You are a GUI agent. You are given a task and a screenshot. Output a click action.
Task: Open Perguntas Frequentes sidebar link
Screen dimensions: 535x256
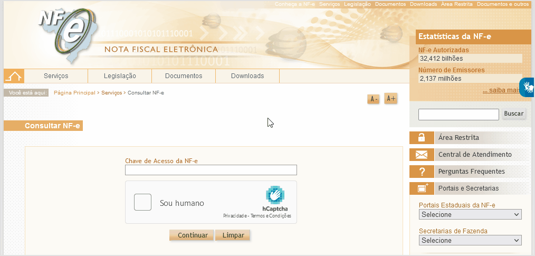click(x=472, y=172)
